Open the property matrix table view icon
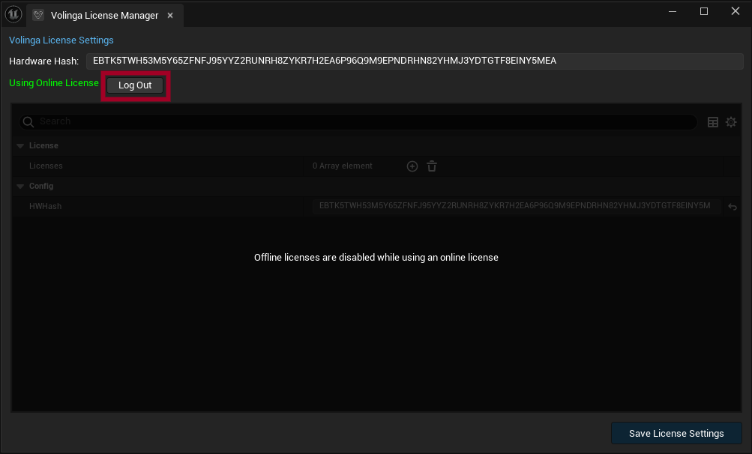 (x=713, y=122)
